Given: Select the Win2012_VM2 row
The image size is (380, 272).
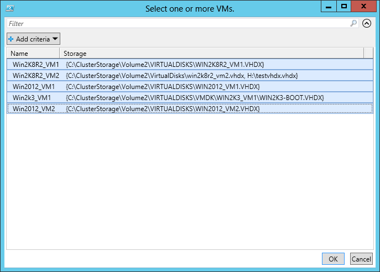Looking at the screenshot, I should tap(33, 109).
